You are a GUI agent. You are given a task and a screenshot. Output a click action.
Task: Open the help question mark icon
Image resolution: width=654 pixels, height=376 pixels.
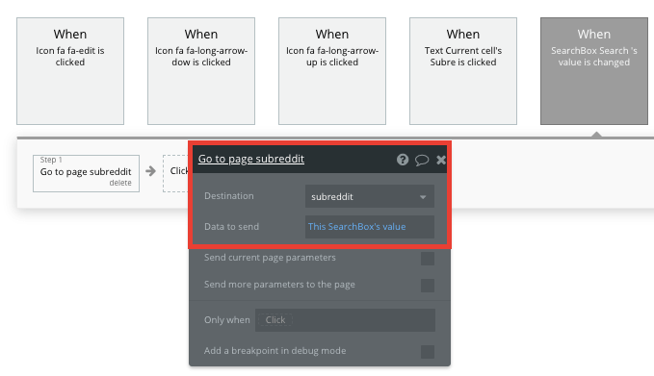(x=403, y=160)
